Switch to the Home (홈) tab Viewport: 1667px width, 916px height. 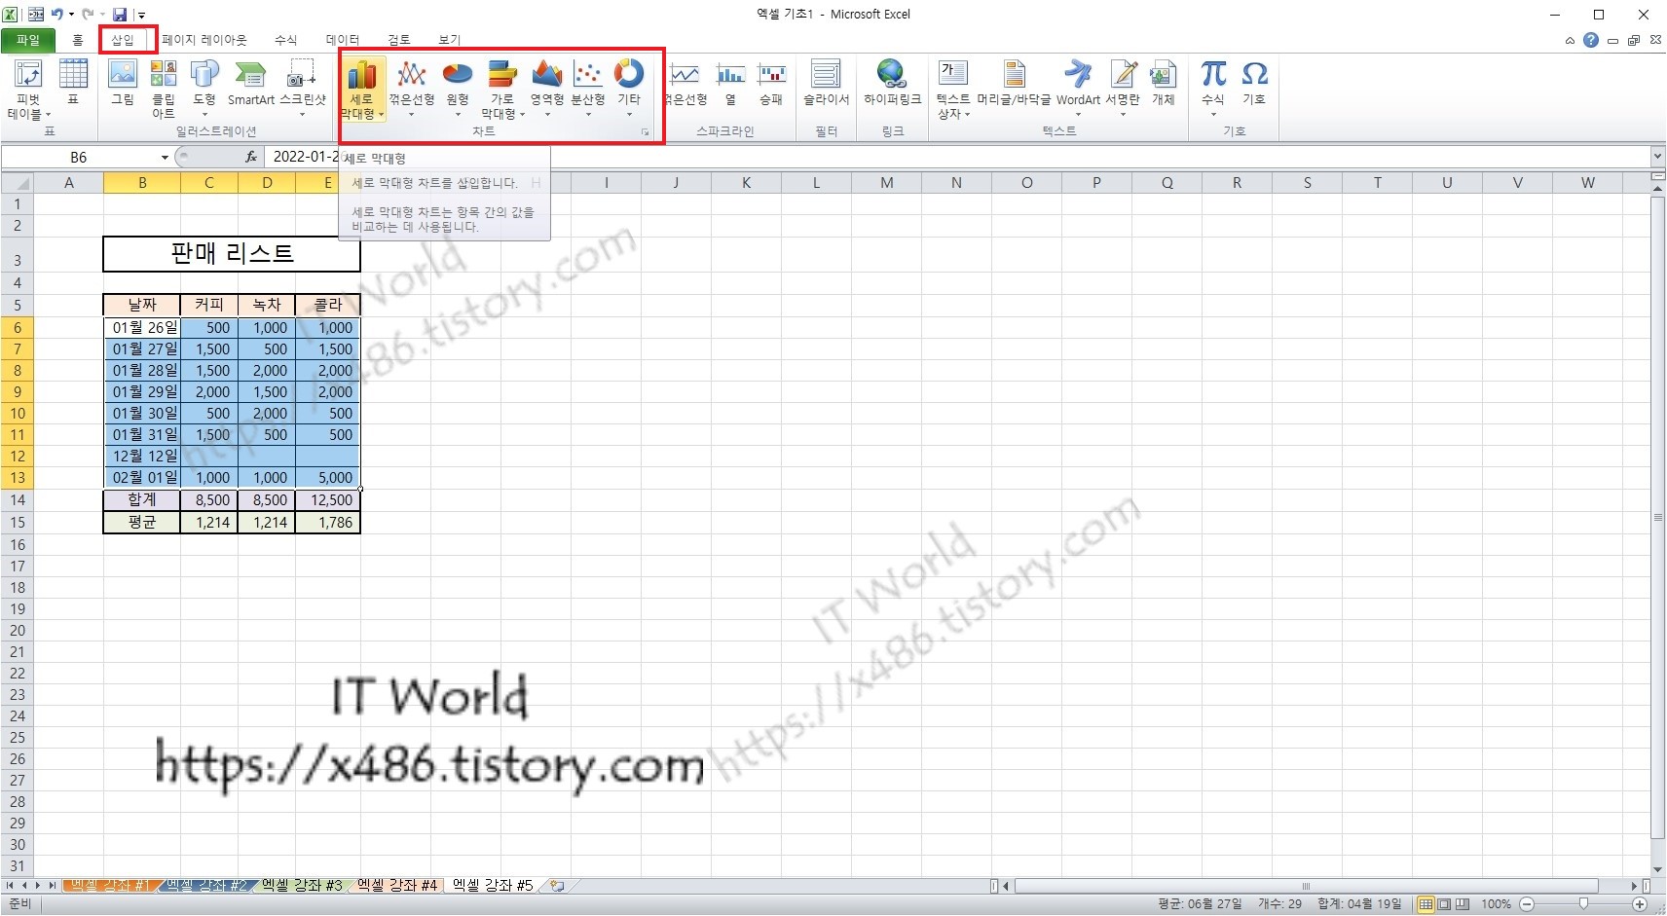(78, 40)
